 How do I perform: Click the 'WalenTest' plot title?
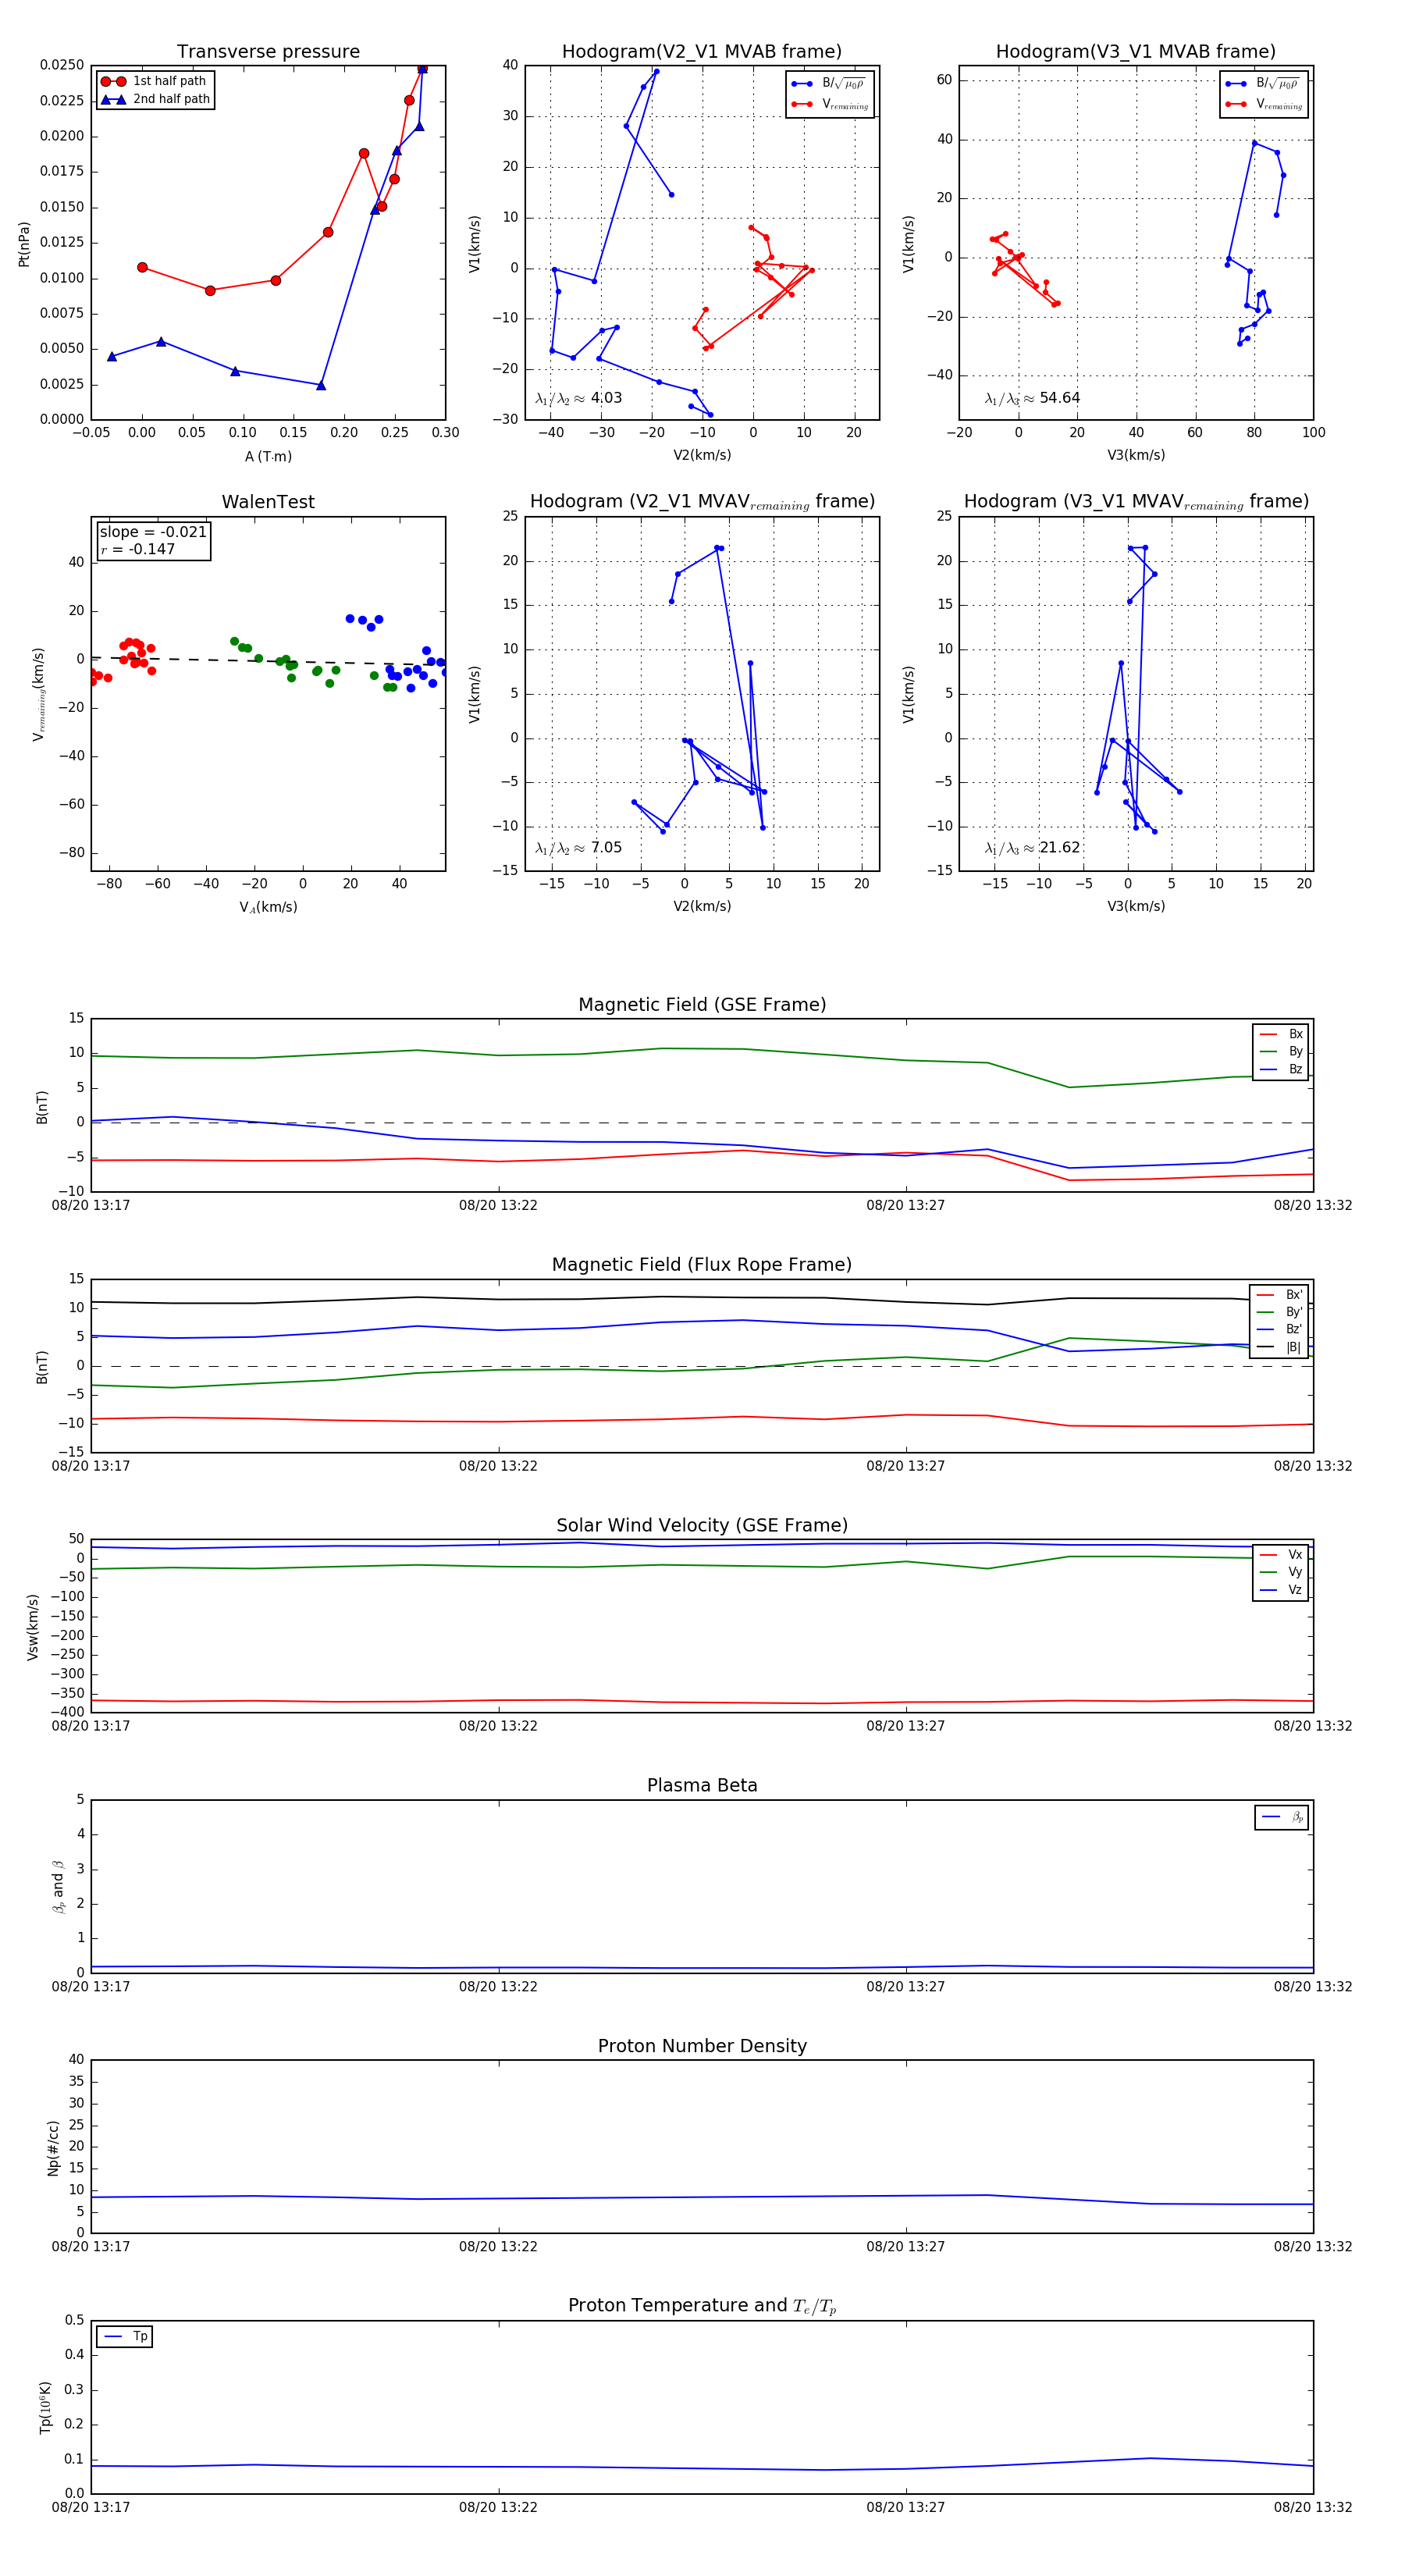tap(268, 502)
